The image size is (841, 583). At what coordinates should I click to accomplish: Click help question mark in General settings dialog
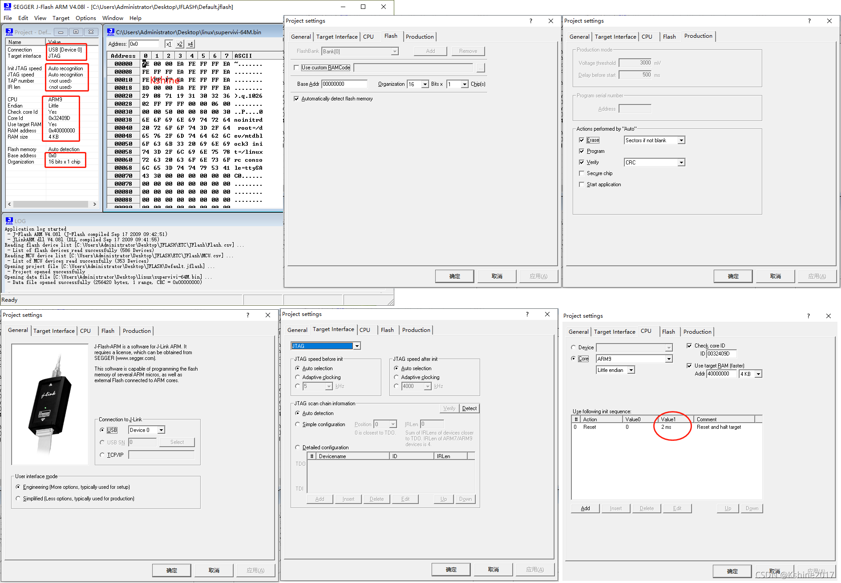pos(248,315)
